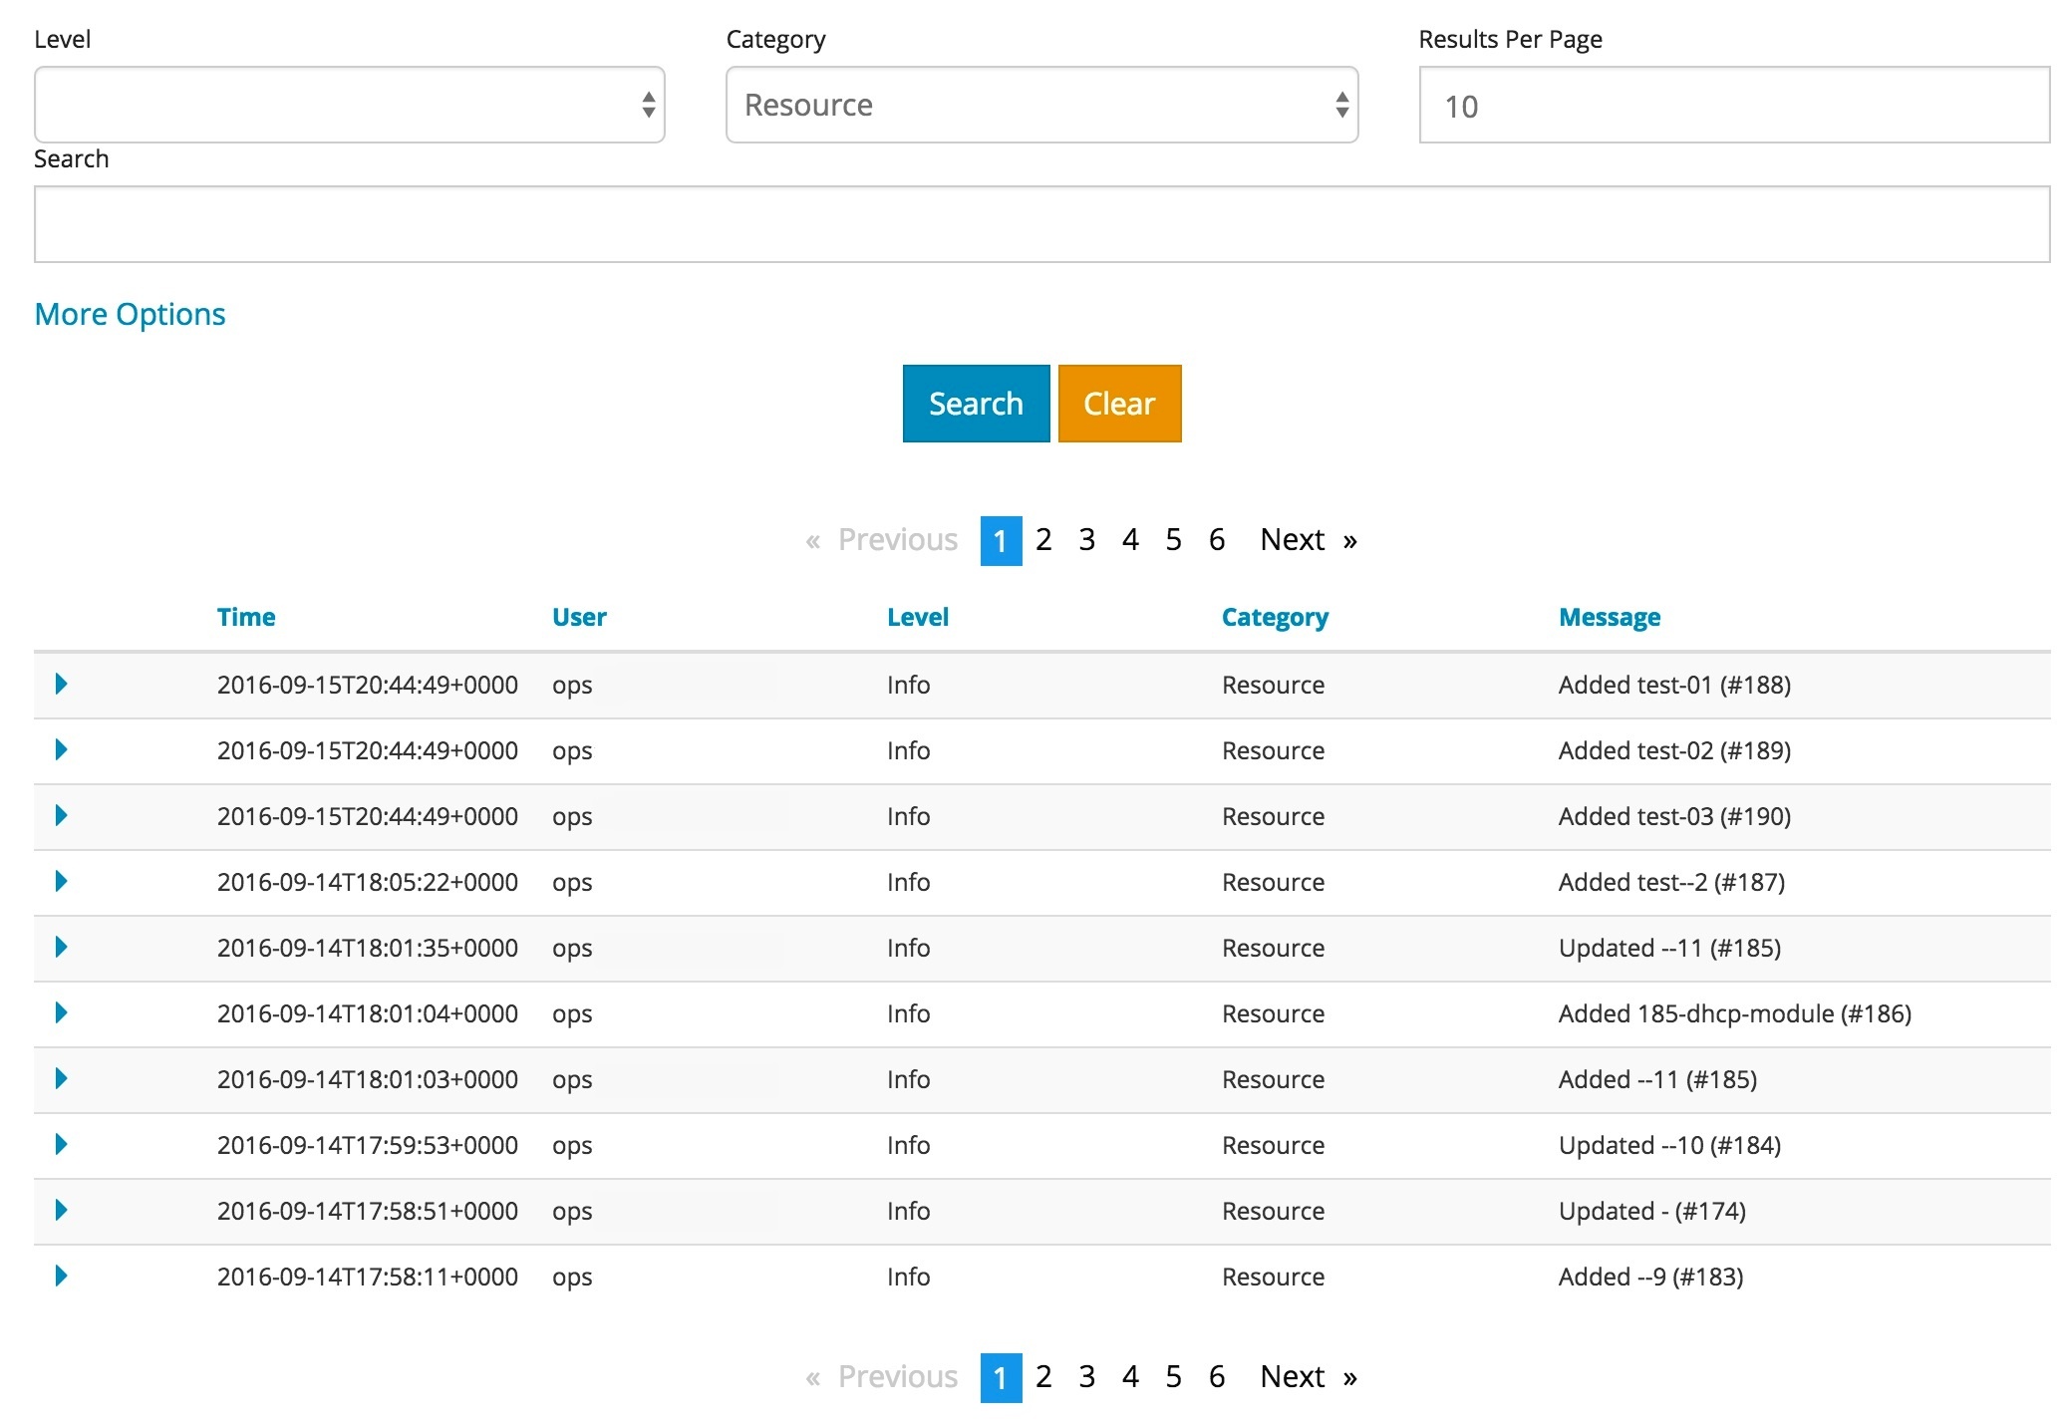
Task: Sort table by Message column header
Action: pyautogui.click(x=1609, y=617)
